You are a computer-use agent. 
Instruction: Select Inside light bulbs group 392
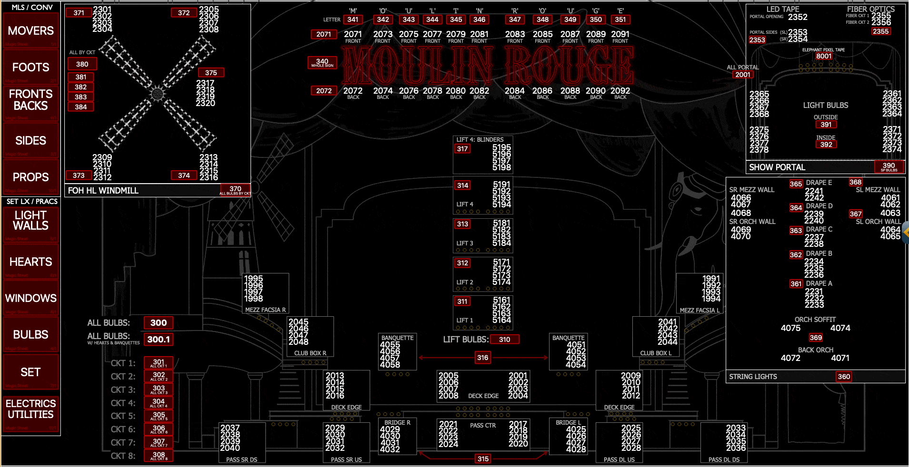pyautogui.click(x=826, y=145)
